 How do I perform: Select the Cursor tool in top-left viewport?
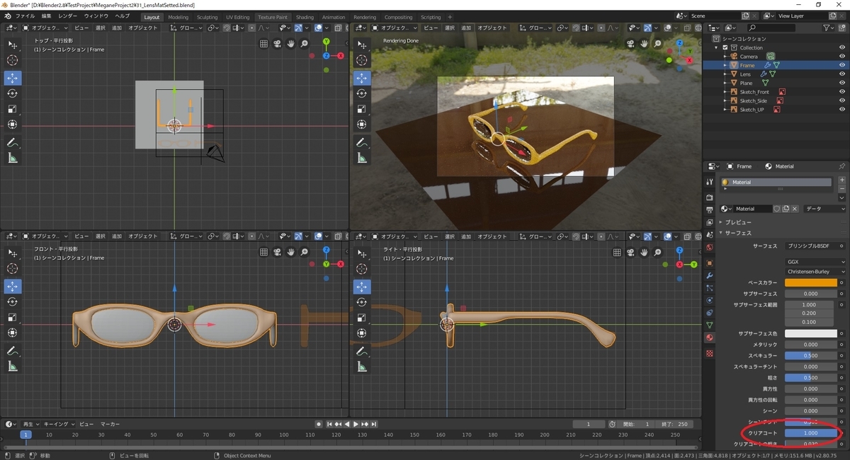[x=12, y=61]
